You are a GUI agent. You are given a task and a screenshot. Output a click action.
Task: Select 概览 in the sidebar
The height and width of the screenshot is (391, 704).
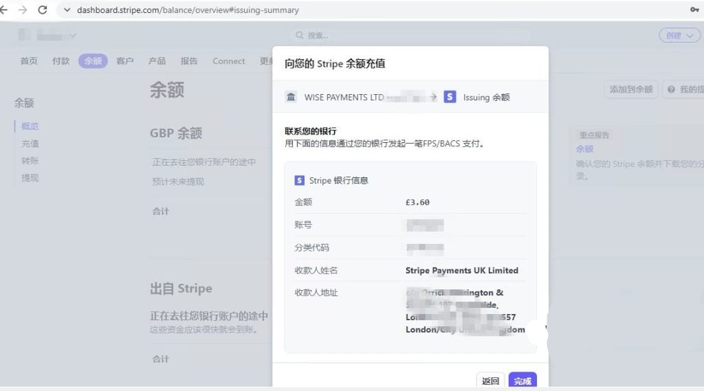click(x=30, y=126)
